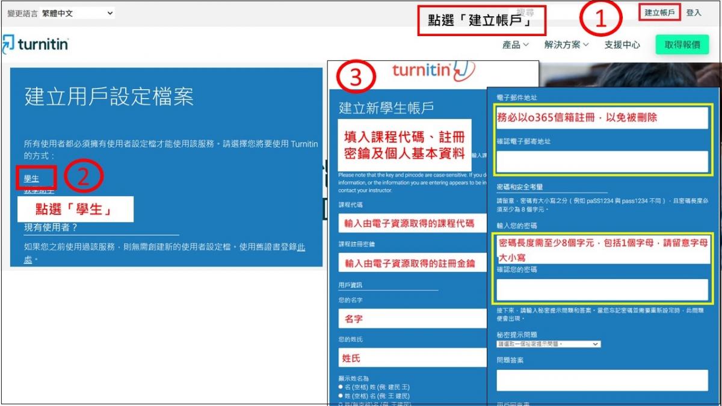The width and height of the screenshot is (722, 406).
Task: Select the 名 (空格) 姓 radio button
Action: tap(341, 387)
